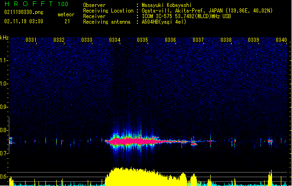Viewport: 292px width, 186px height.
Task: Click the 0340 time marker
Action: pyautogui.click(x=281, y=40)
